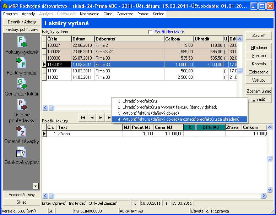Choose option 4 označiť predfaktúru za uhradenú

click(179, 119)
